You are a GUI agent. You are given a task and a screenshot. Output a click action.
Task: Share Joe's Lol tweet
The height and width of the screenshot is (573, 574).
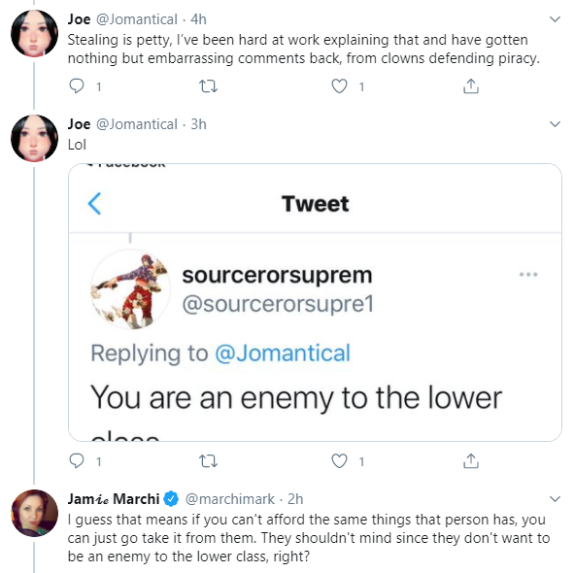tap(471, 461)
